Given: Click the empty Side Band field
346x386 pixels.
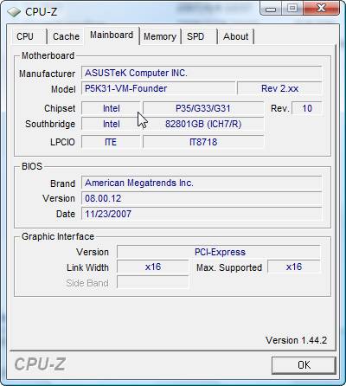Looking at the screenshot, I should click(x=153, y=283).
